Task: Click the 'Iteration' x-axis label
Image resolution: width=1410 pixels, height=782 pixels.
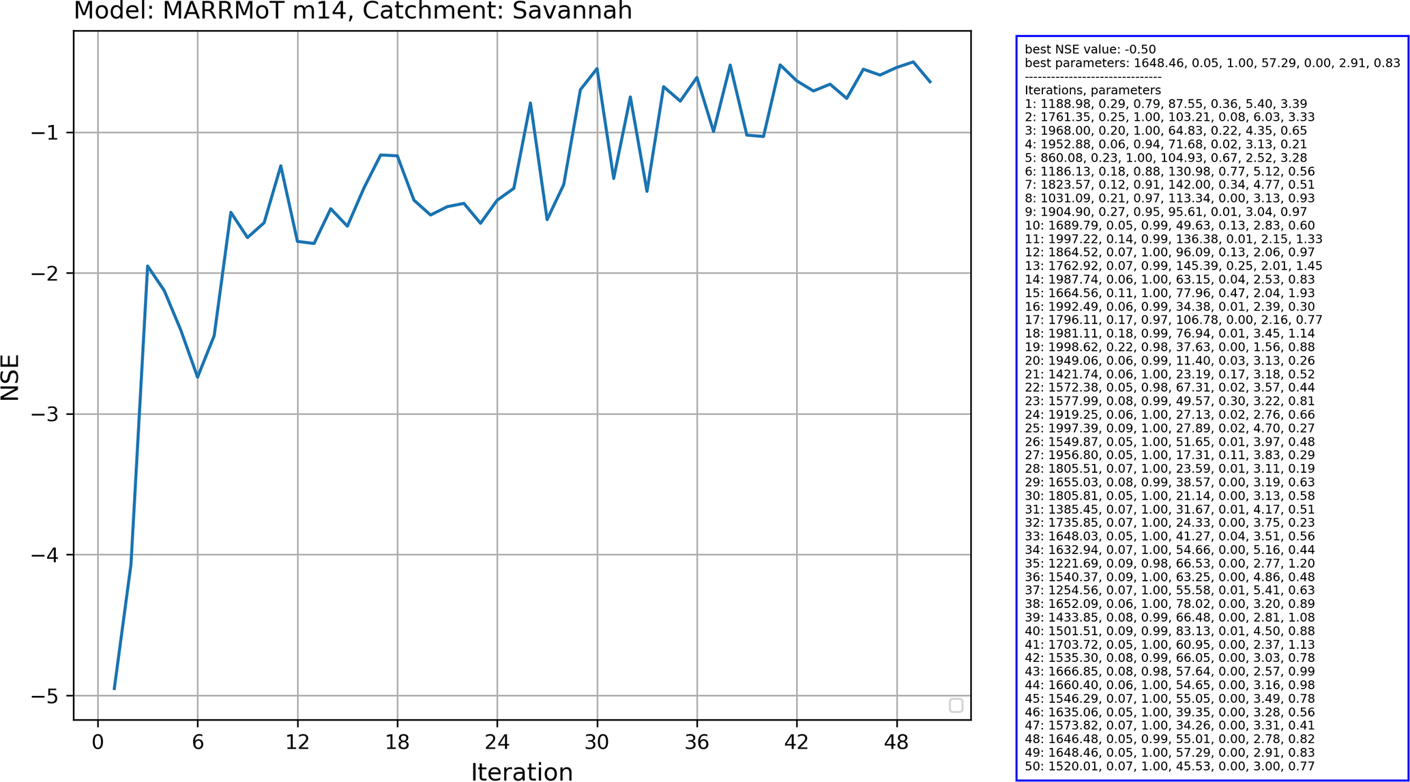Action: point(522,772)
